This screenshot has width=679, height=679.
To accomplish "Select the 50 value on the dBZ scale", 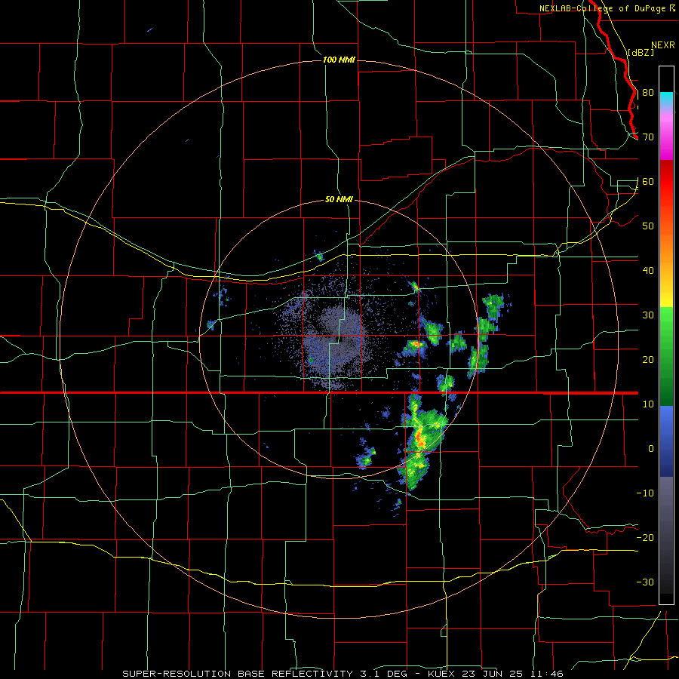I will (x=648, y=226).
